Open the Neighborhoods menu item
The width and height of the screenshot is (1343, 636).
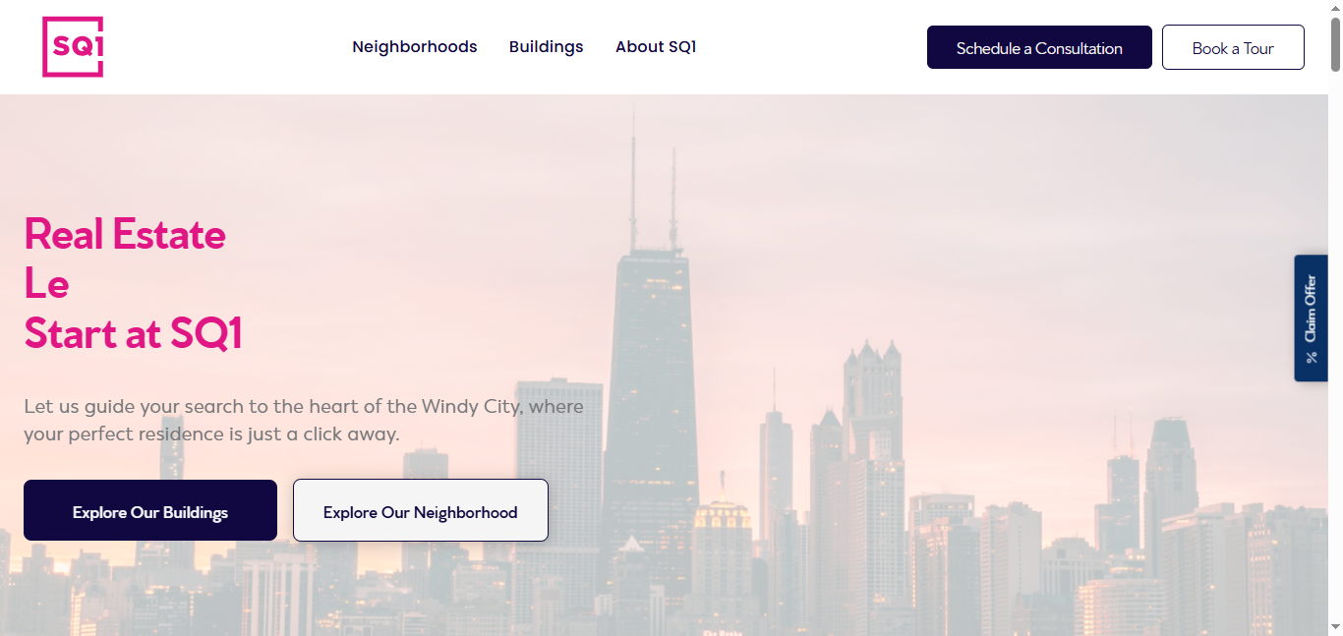coord(415,47)
